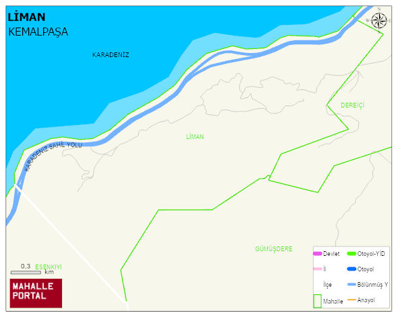Click the 0.3 km scale bar
Image resolution: width=398 pixels, height=317 pixels.
point(26,273)
